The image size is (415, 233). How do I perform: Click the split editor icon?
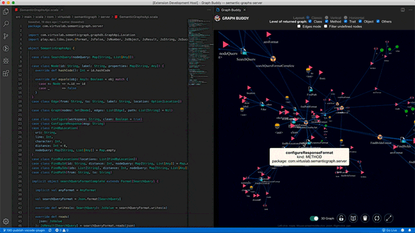tap(403, 10)
